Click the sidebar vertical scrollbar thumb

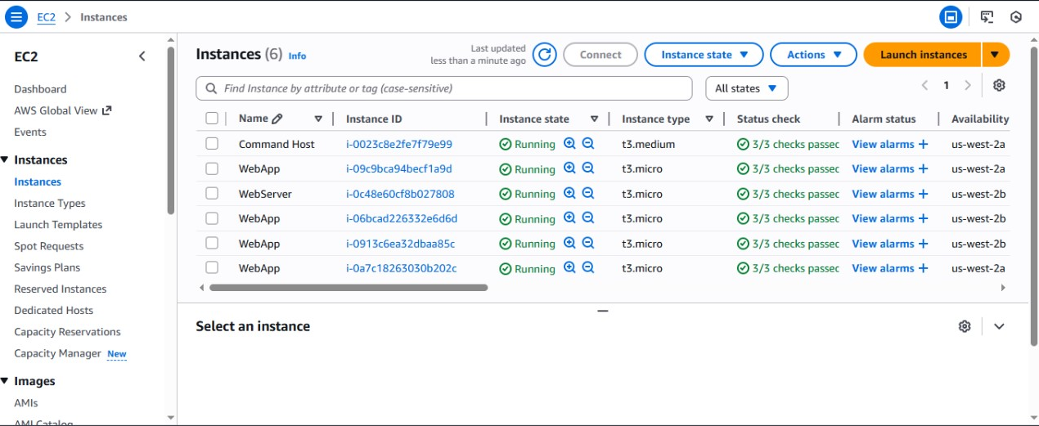click(170, 131)
